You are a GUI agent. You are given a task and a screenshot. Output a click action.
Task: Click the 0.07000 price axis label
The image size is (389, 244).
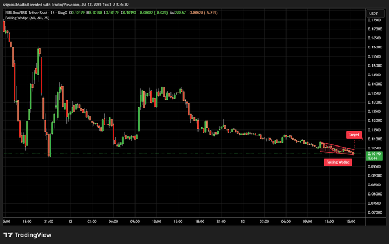click(x=375, y=212)
